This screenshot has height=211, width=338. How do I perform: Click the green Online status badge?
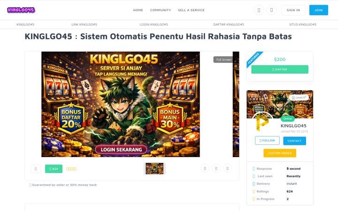click(x=288, y=119)
